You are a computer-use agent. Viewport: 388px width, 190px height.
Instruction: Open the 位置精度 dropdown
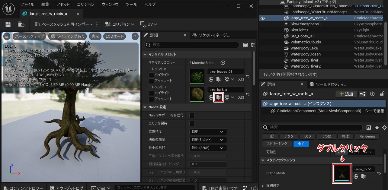pos(208,131)
